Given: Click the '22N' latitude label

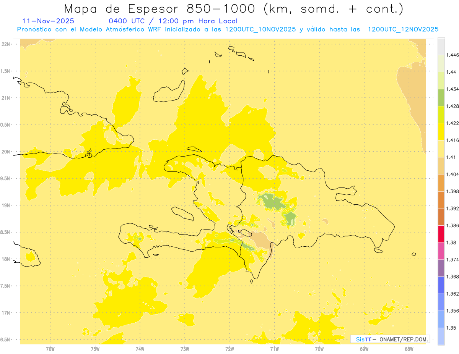Looking at the screenshot, I should [7, 44].
